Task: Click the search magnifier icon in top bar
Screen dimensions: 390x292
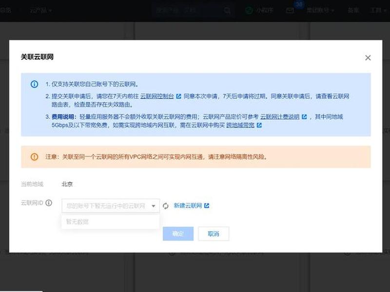Action: click(227, 10)
